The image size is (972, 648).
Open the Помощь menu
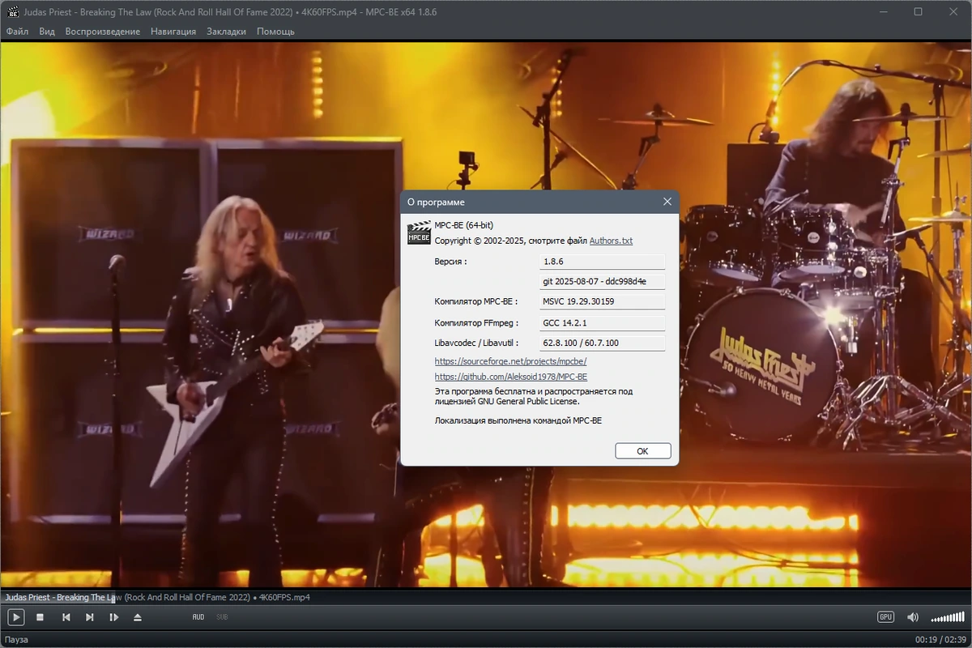pyautogui.click(x=275, y=32)
